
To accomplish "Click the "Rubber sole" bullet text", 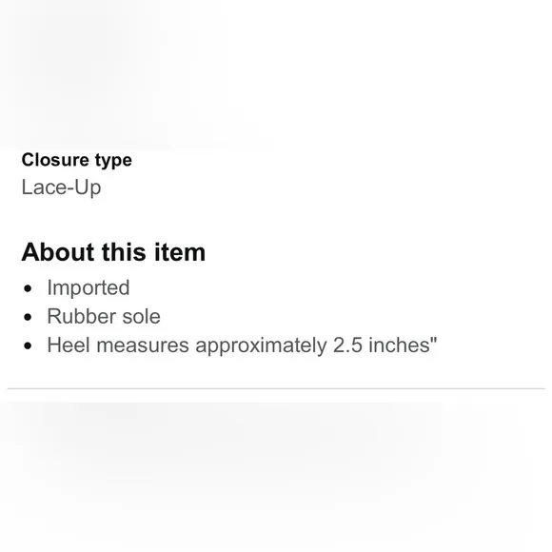I will [104, 316].
